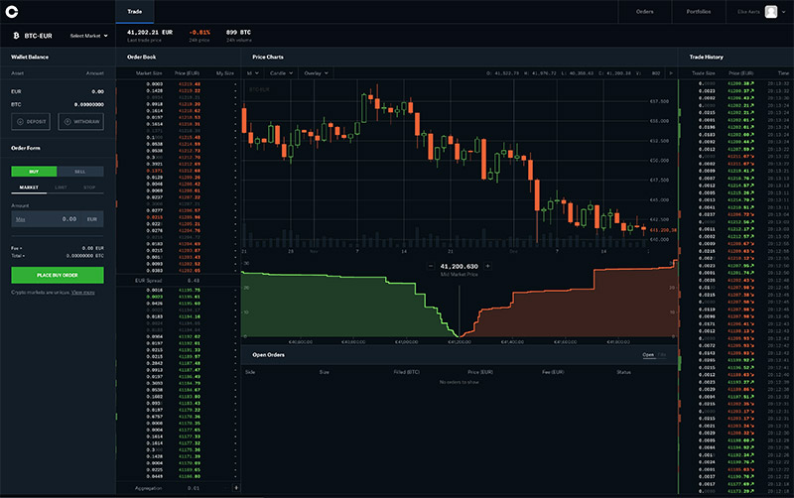Click the Amount input field
The width and height of the screenshot is (794, 498).
tap(58, 219)
